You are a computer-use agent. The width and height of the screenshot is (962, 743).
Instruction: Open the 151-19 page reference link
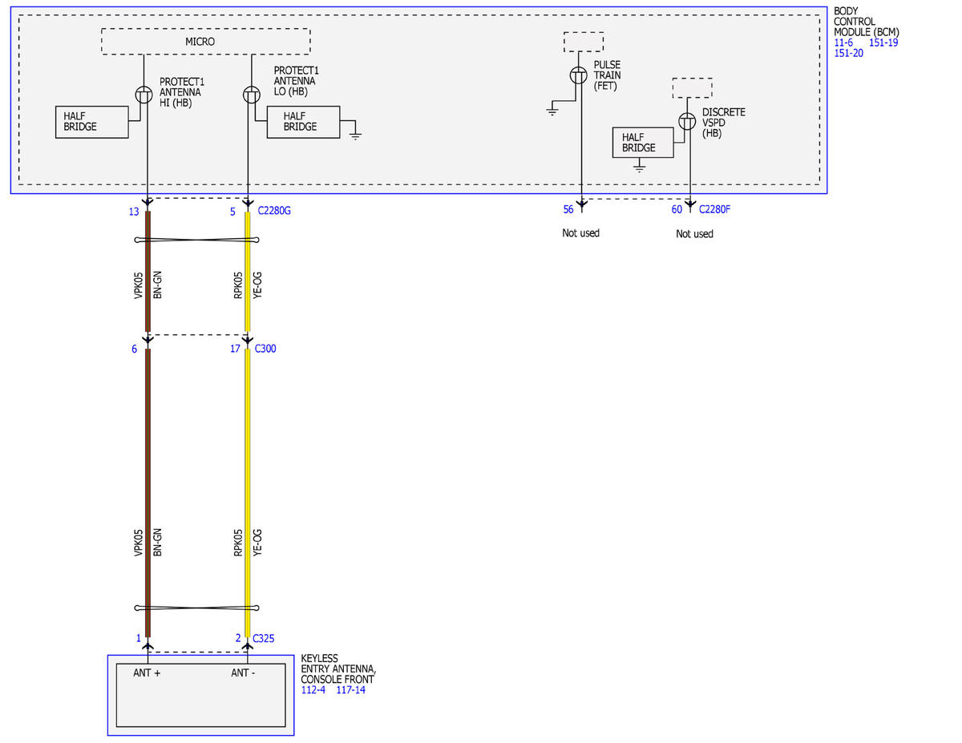pos(883,42)
